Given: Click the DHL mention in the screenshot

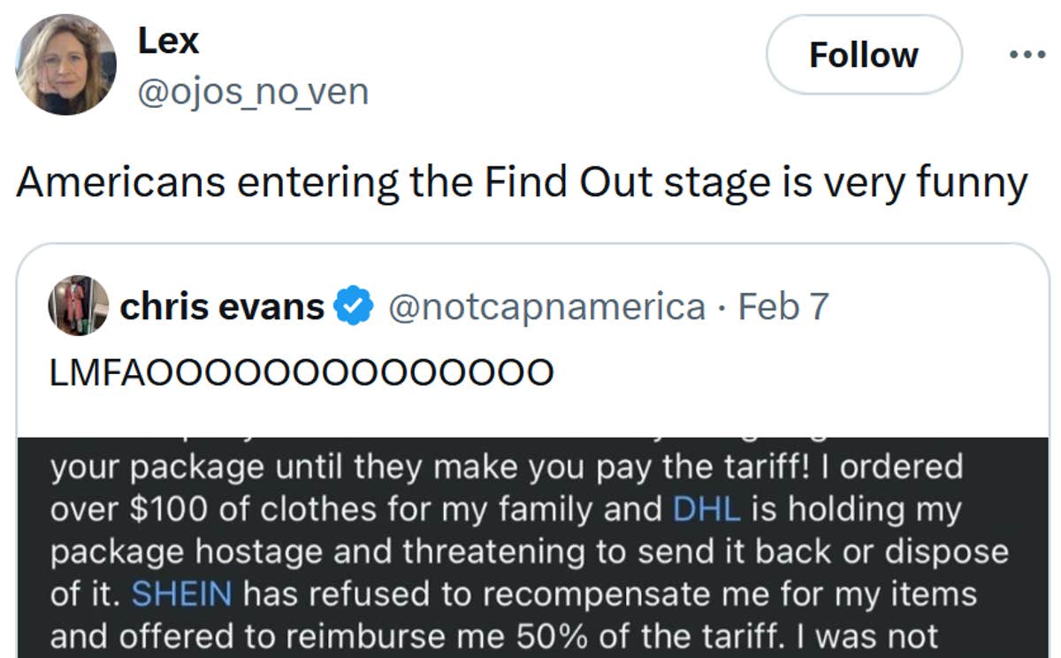Looking at the screenshot, I should (x=704, y=509).
